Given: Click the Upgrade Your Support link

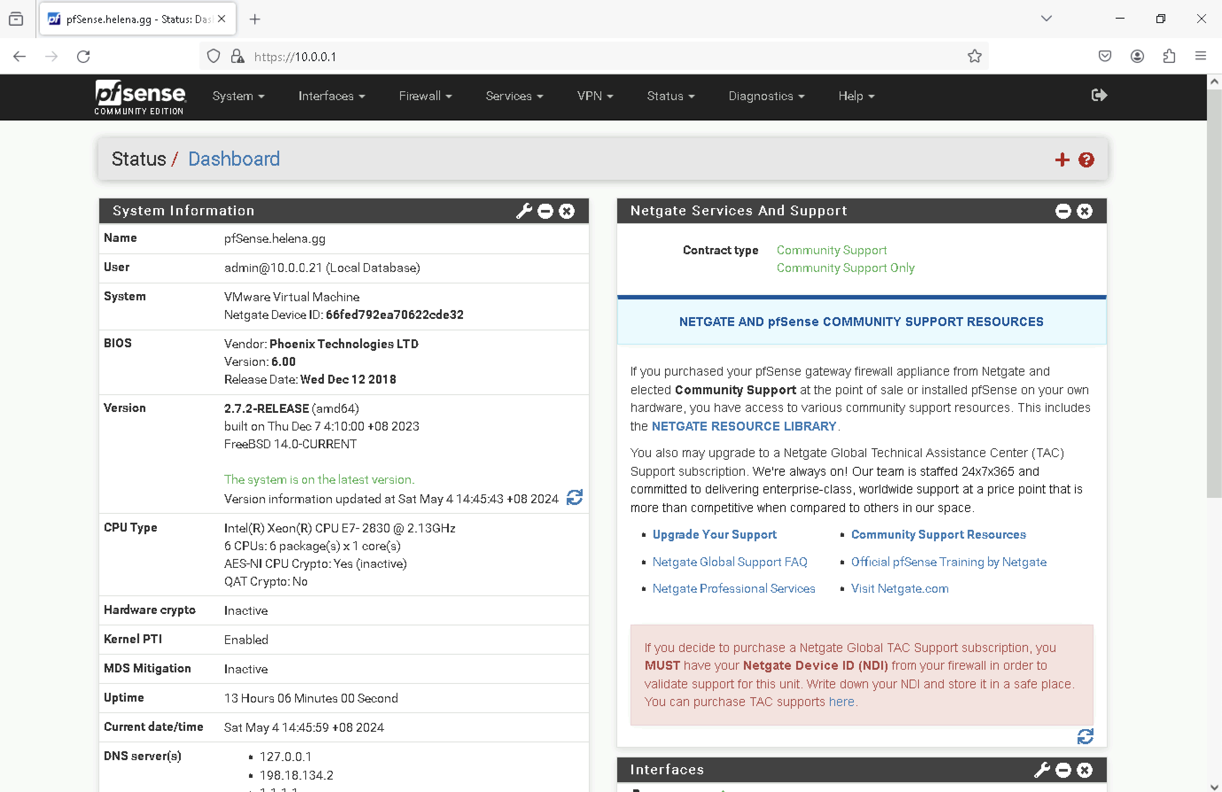Looking at the screenshot, I should click(714, 534).
